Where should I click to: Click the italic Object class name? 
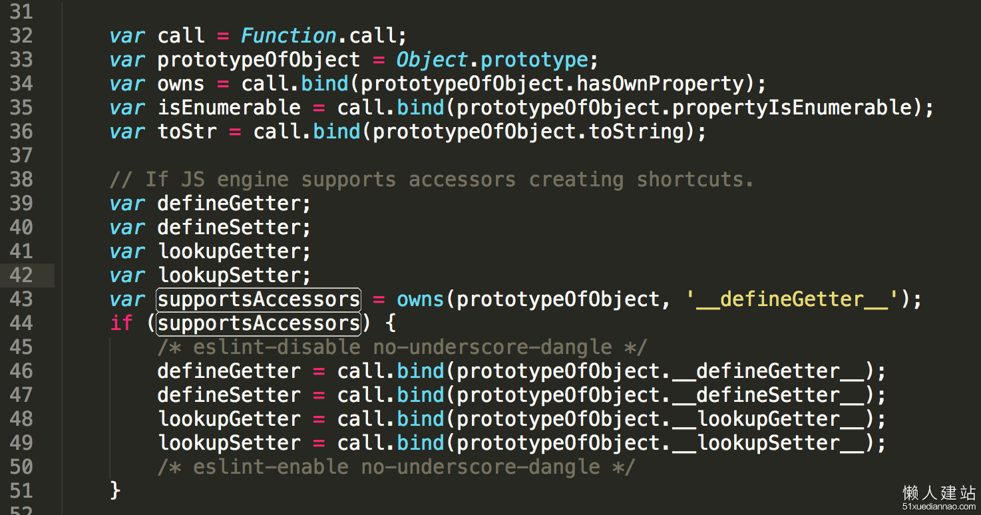pos(433,60)
